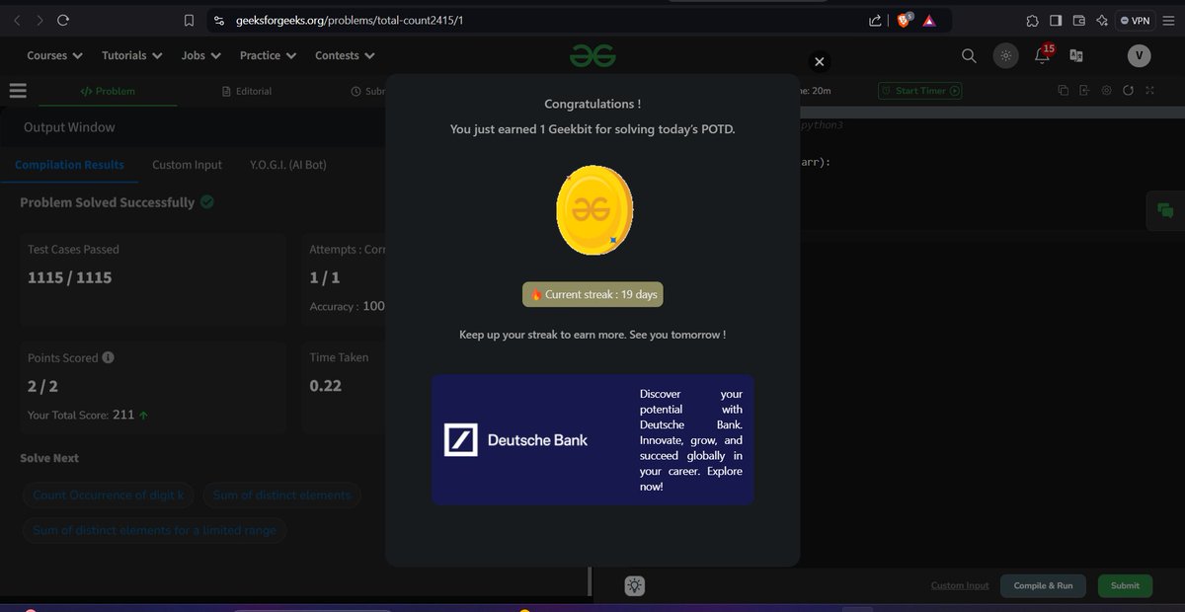1185x612 pixels.
Task: Open the Brave Wallet icon
Action: [1079, 20]
